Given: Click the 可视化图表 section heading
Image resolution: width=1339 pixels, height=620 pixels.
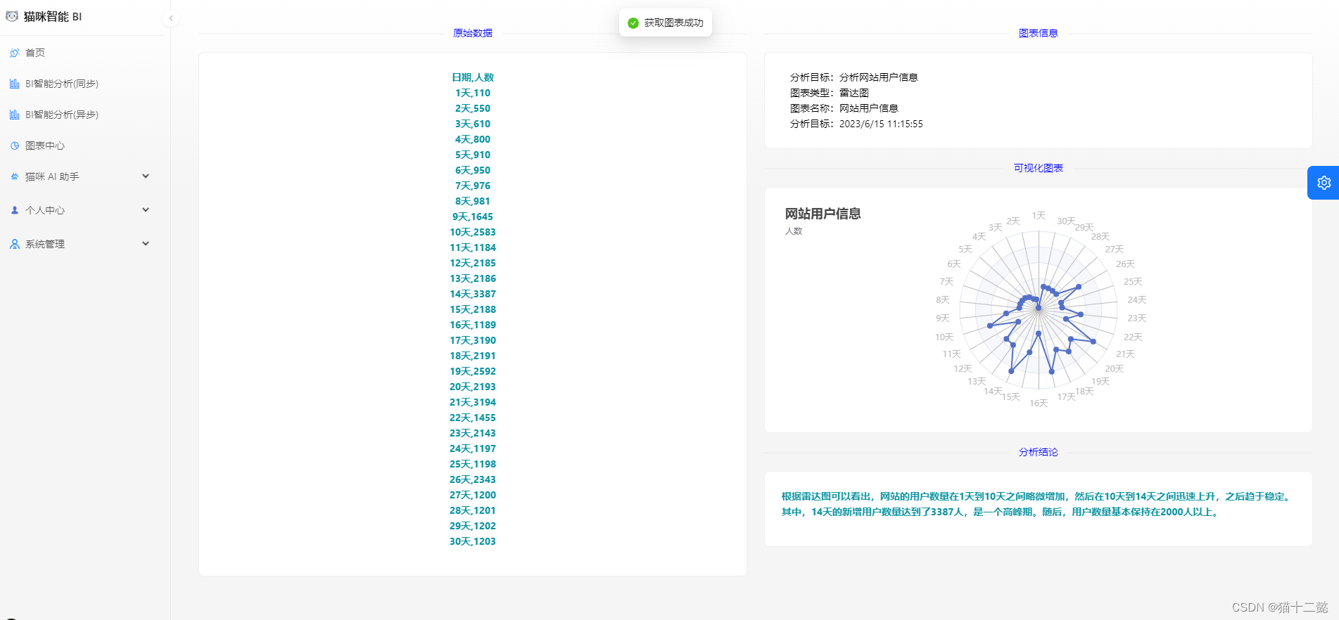Looking at the screenshot, I should (x=1039, y=168).
